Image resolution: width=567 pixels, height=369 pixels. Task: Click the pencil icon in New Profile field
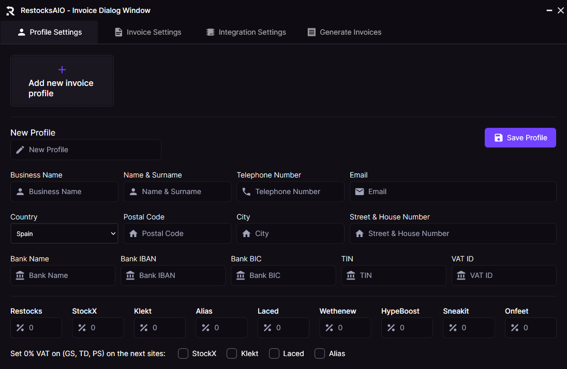20,150
